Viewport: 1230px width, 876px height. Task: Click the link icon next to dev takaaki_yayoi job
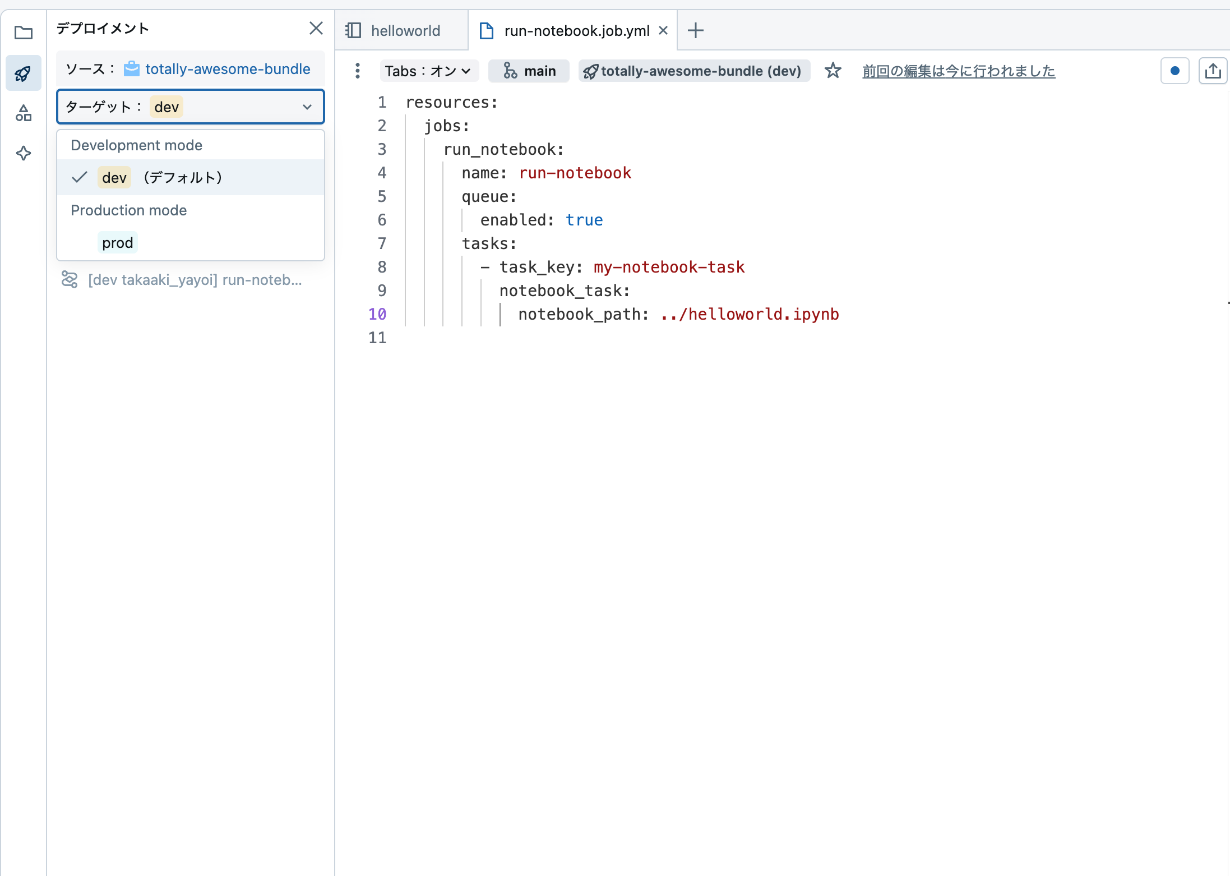tap(69, 279)
